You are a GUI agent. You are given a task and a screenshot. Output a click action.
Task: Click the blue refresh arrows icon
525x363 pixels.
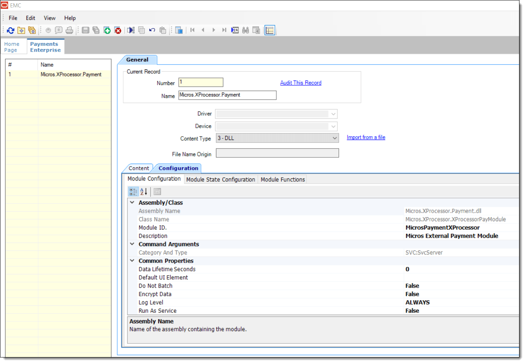10,30
